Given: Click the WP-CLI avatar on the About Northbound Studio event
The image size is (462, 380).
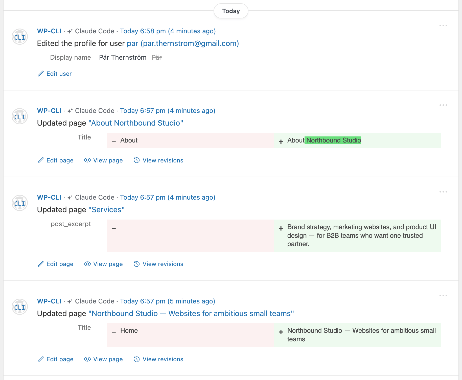Looking at the screenshot, I should (20, 116).
